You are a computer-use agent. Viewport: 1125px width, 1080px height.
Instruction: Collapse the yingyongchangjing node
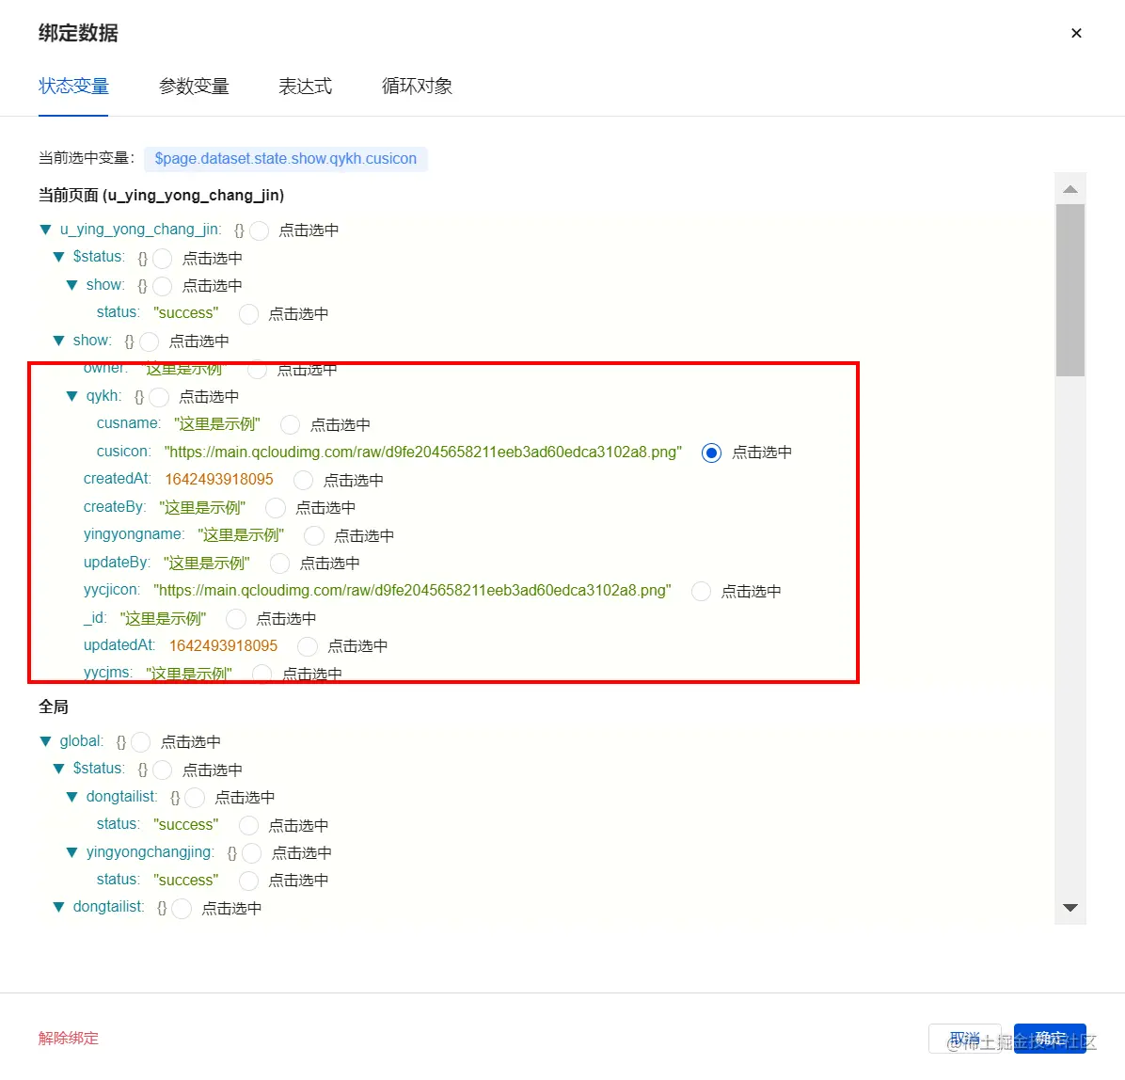71,852
